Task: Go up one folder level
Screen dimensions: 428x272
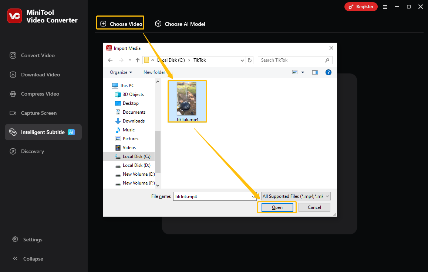Action: click(x=138, y=60)
